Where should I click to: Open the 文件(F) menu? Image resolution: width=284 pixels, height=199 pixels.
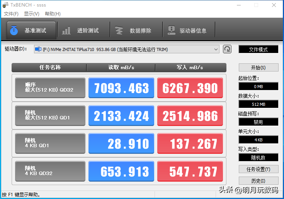(x=11, y=14)
